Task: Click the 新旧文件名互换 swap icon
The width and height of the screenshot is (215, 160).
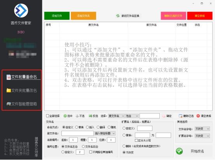Action: point(118,16)
